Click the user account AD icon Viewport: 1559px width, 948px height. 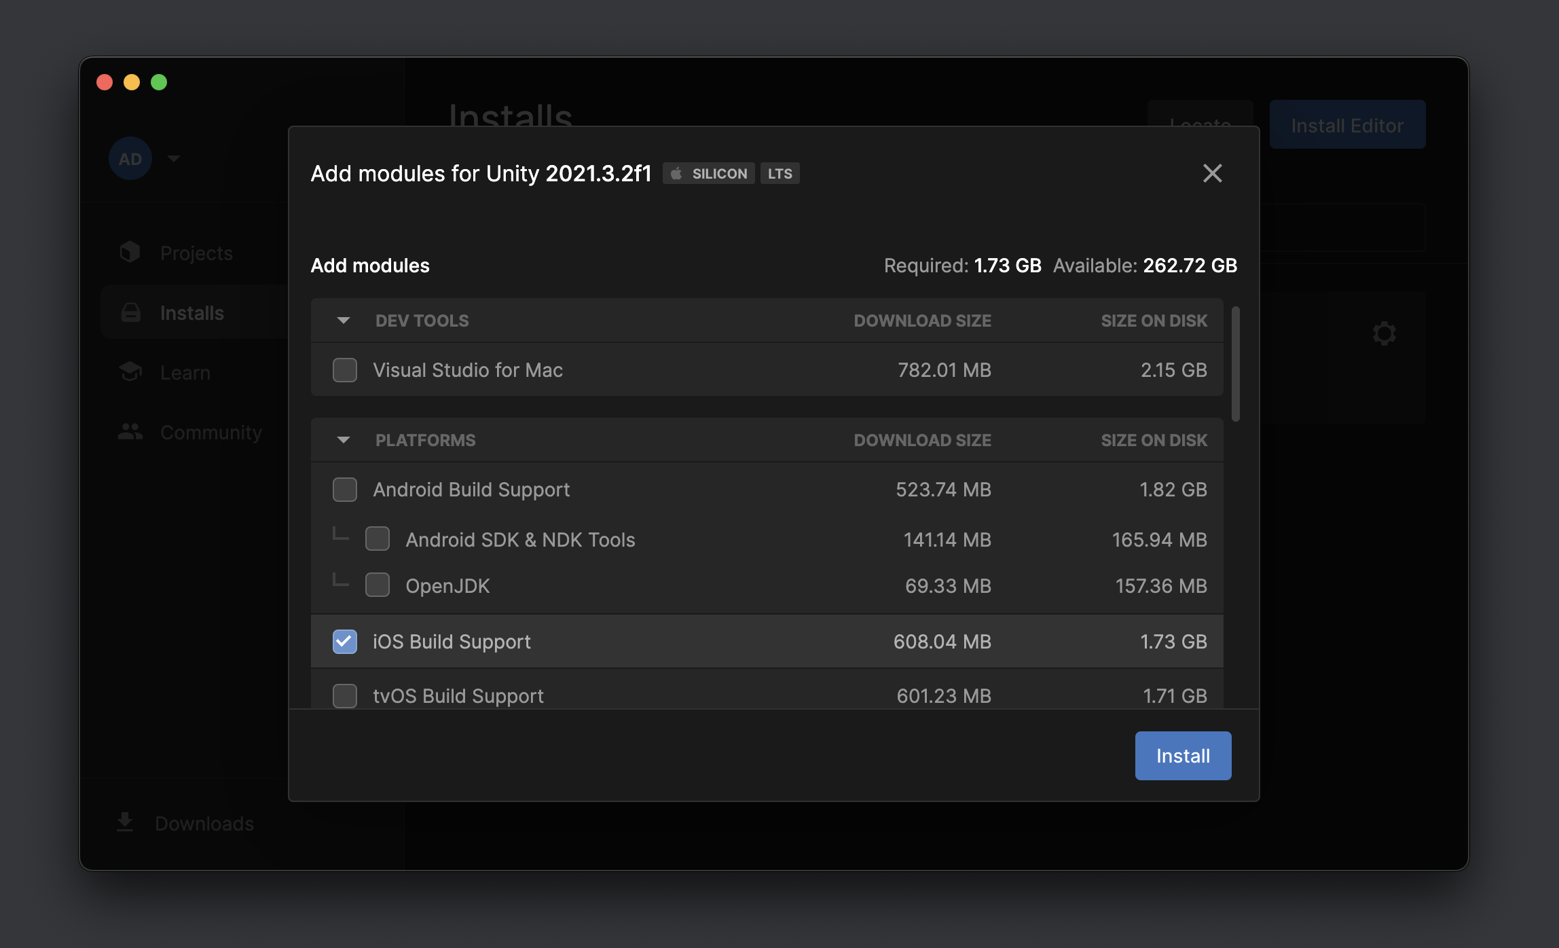(130, 158)
